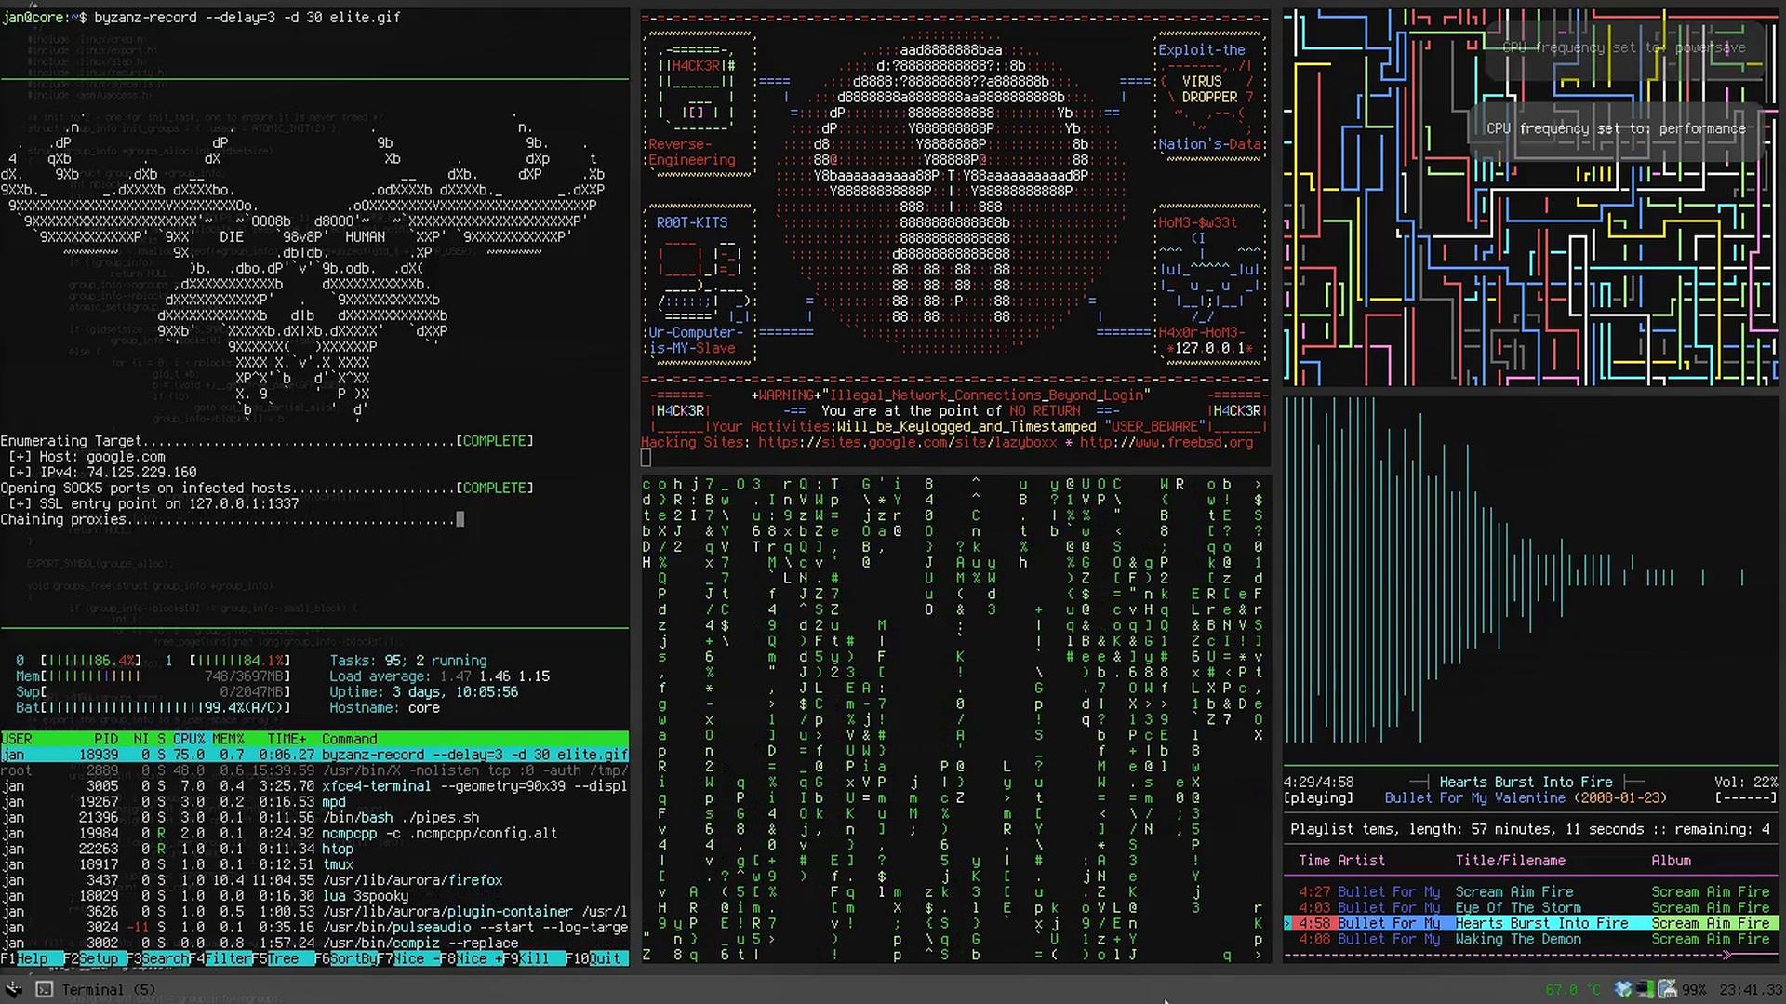Select the ncmpcpp process row in htop
This screenshot has height=1004, width=1786.
coord(314,834)
